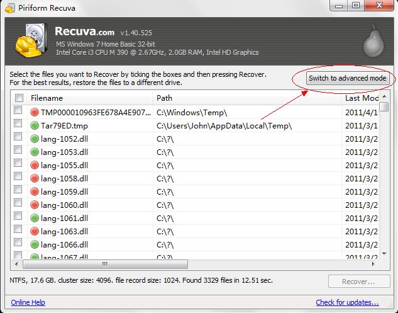Click green status dot for lang-1052.dll
Viewport: 398px width, 313px height.
(x=34, y=139)
